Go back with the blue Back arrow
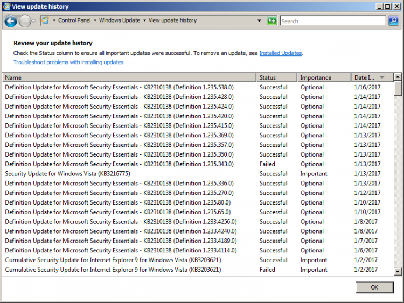 pyautogui.click(x=11, y=21)
